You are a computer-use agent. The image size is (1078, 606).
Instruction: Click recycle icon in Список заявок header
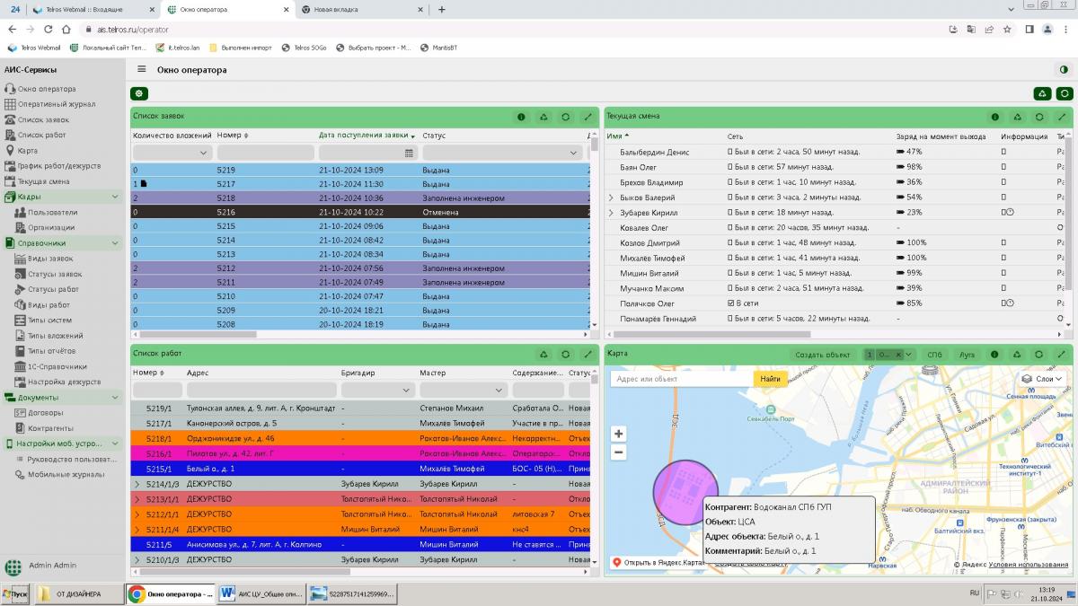pos(543,117)
